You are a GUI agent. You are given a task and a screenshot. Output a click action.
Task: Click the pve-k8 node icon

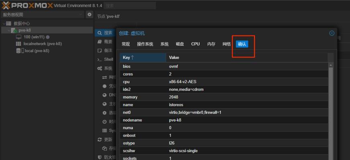[14, 30]
